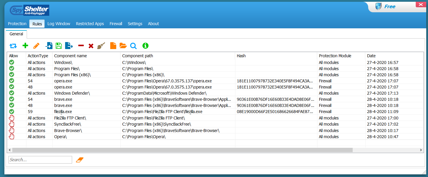Click date 27-4-2020 17:13
Image resolution: width=428 pixels, height=177 pixels.
click(x=383, y=93)
